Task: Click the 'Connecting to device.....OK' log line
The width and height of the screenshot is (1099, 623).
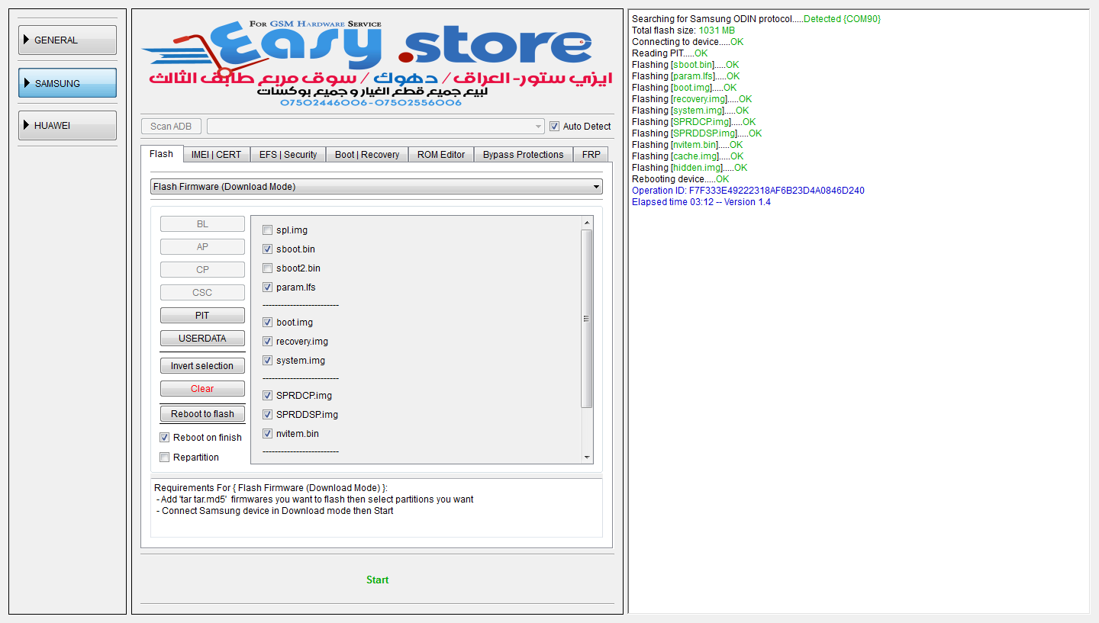Action: (688, 42)
